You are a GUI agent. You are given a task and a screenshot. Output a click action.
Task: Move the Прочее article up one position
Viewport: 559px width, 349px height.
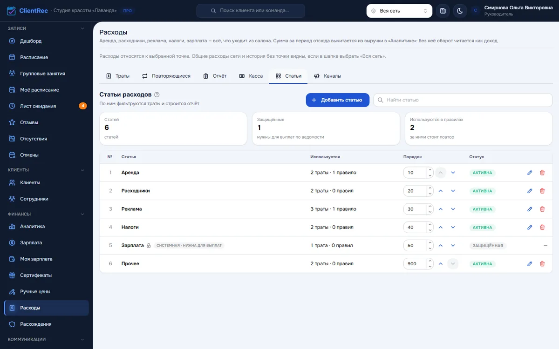[x=440, y=264]
